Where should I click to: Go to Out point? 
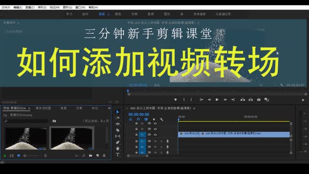point(233,99)
